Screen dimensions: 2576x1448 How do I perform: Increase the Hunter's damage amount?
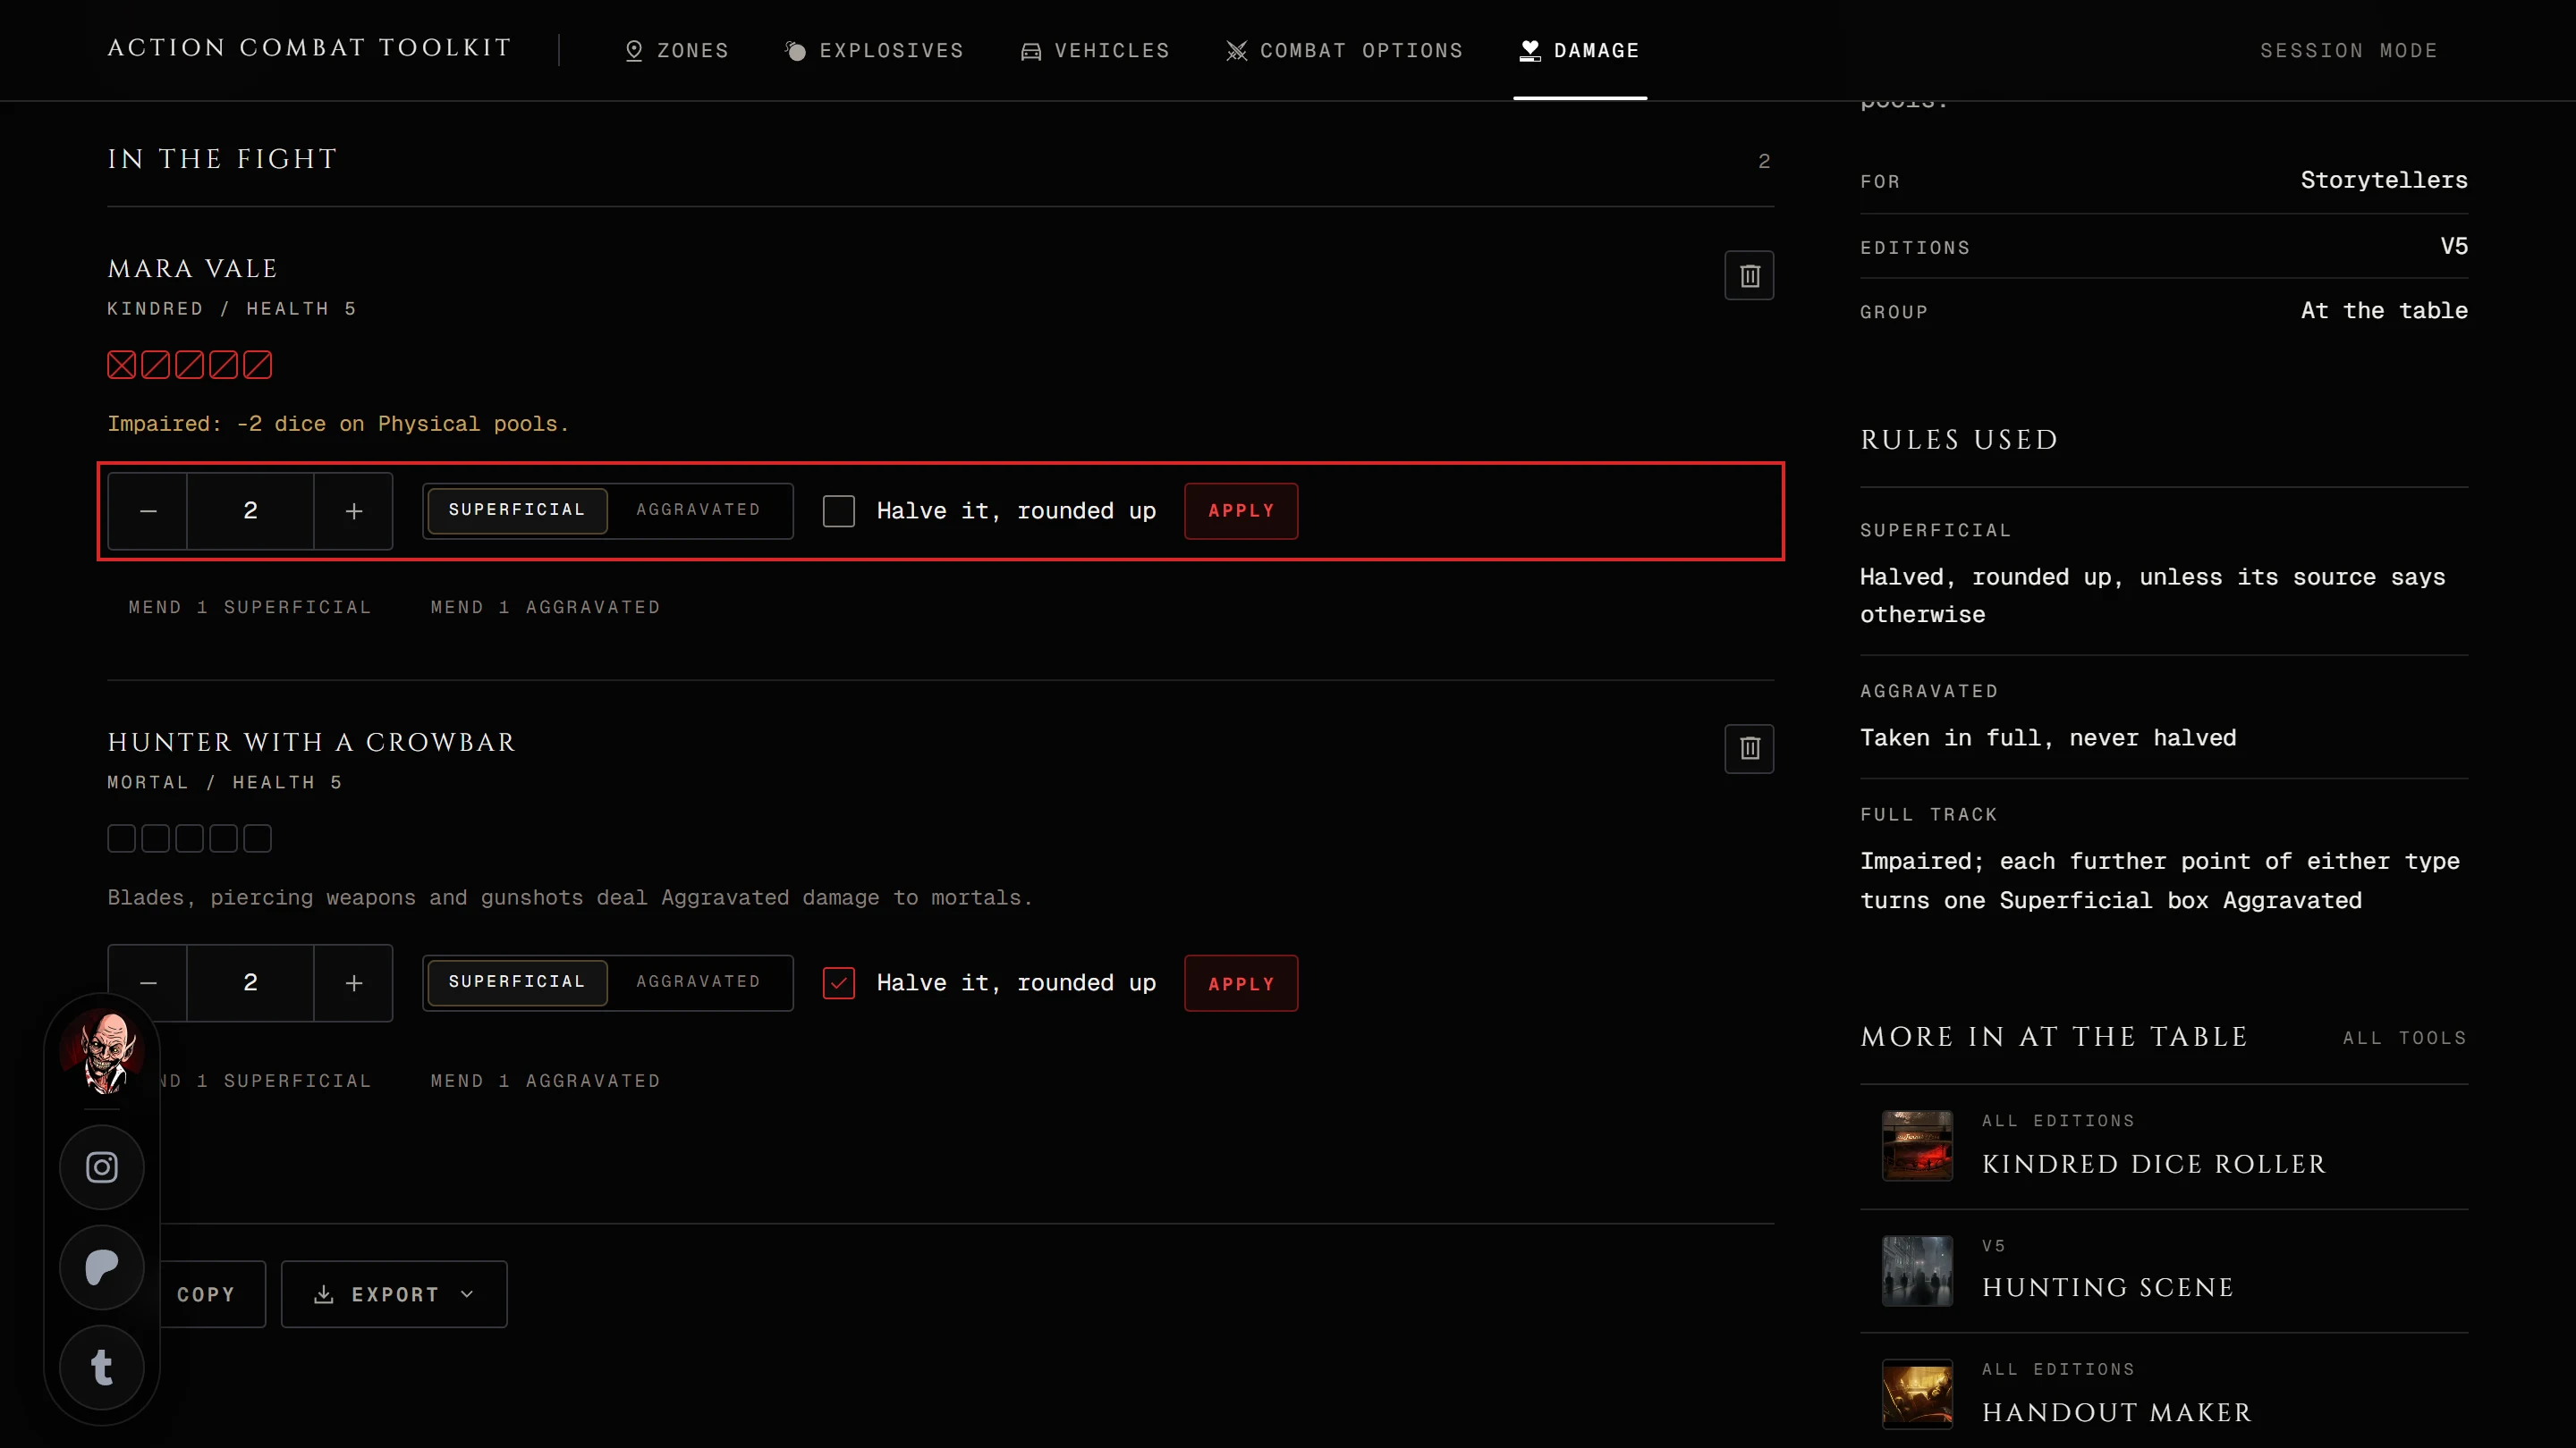tap(353, 983)
